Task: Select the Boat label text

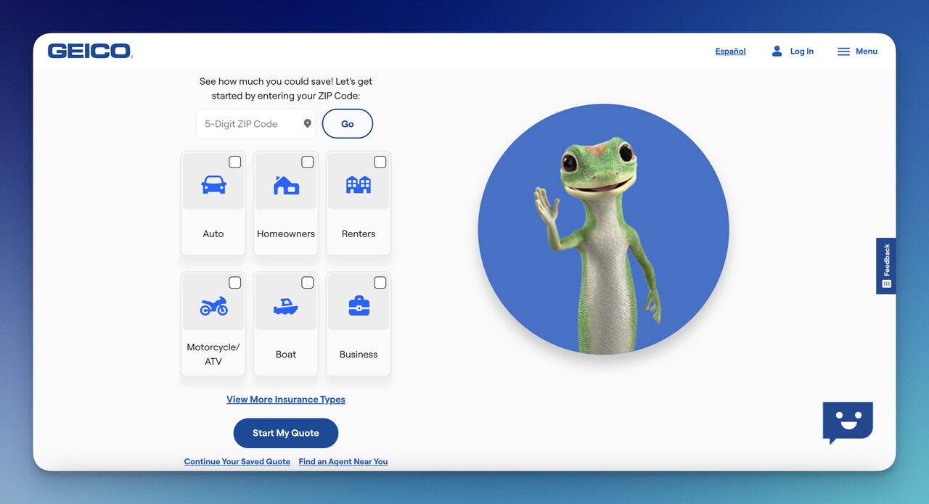Action: tap(286, 354)
